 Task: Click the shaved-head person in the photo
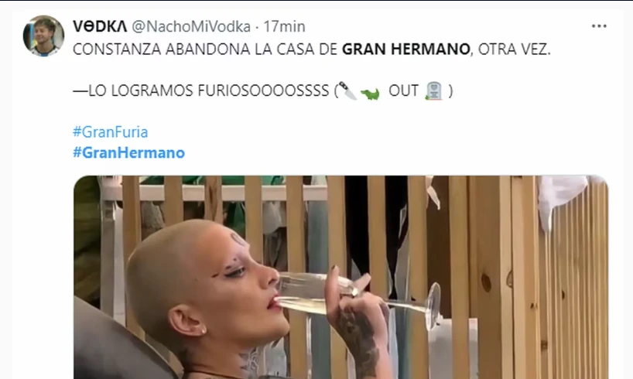click(x=210, y=291)
